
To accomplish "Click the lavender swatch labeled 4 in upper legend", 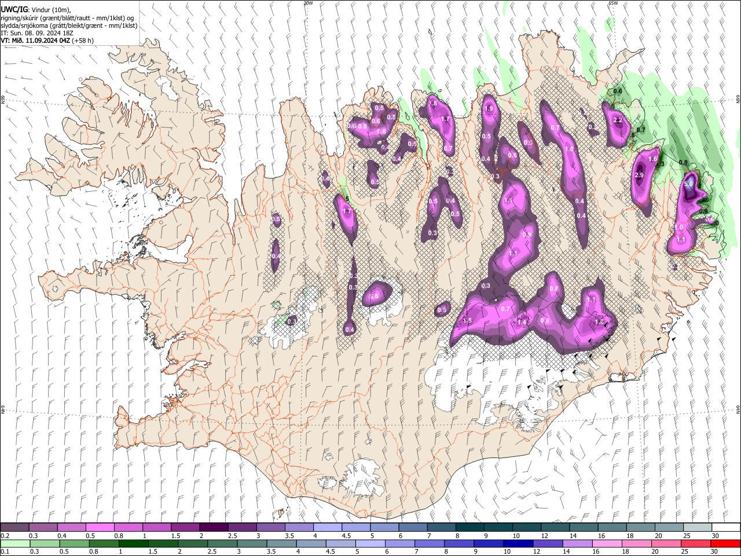I will pyautogui.click(x=327, y=528).
